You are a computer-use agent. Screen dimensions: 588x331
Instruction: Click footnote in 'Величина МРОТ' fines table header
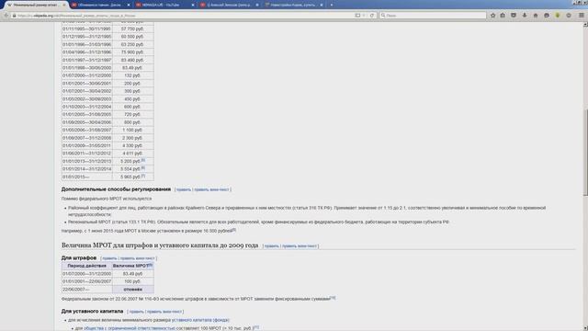coord(151,265)
